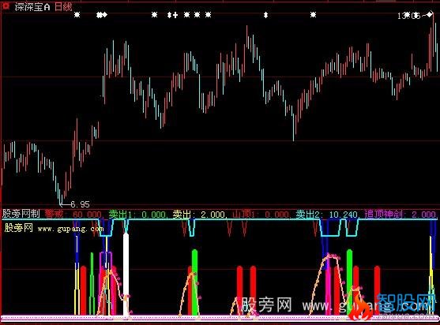Select the 卖出1 indicator output label

click(137, 215)
